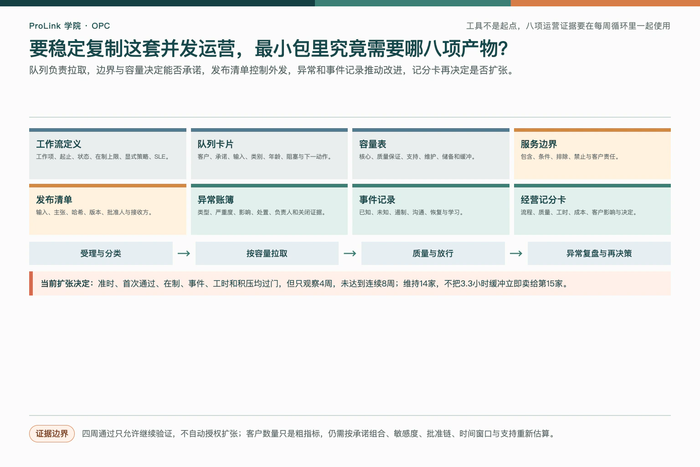Open the 经营记分卡 card

click(x=592, y=209)
